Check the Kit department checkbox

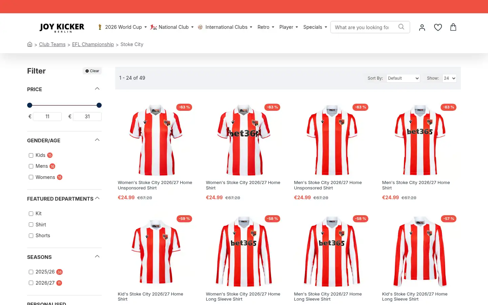coord(31,213)
